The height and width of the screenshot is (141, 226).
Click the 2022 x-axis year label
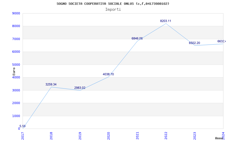166,136
